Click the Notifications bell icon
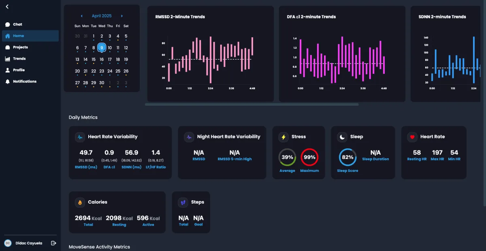 8,81
